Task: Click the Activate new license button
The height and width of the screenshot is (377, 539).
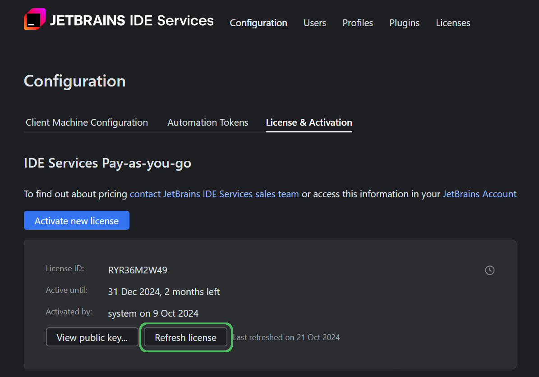Action: pyautogui.click(x=76, y=220)
